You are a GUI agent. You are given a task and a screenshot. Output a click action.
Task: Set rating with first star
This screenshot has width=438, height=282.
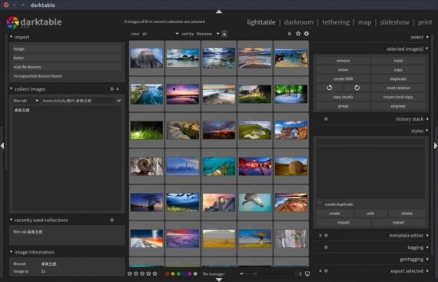(x=130, y=274)
